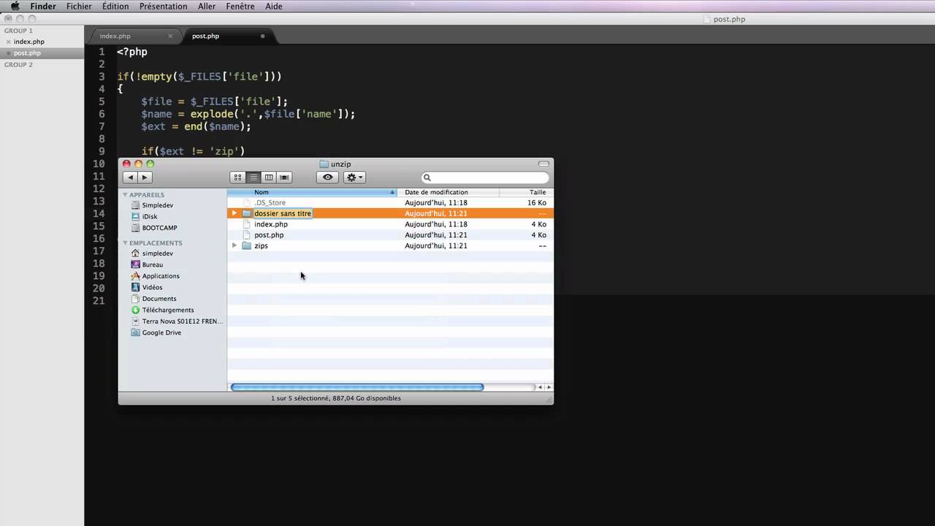Collapse the APPAREILS sidebar section
The image size is (935, 526).
click(125, 195)
